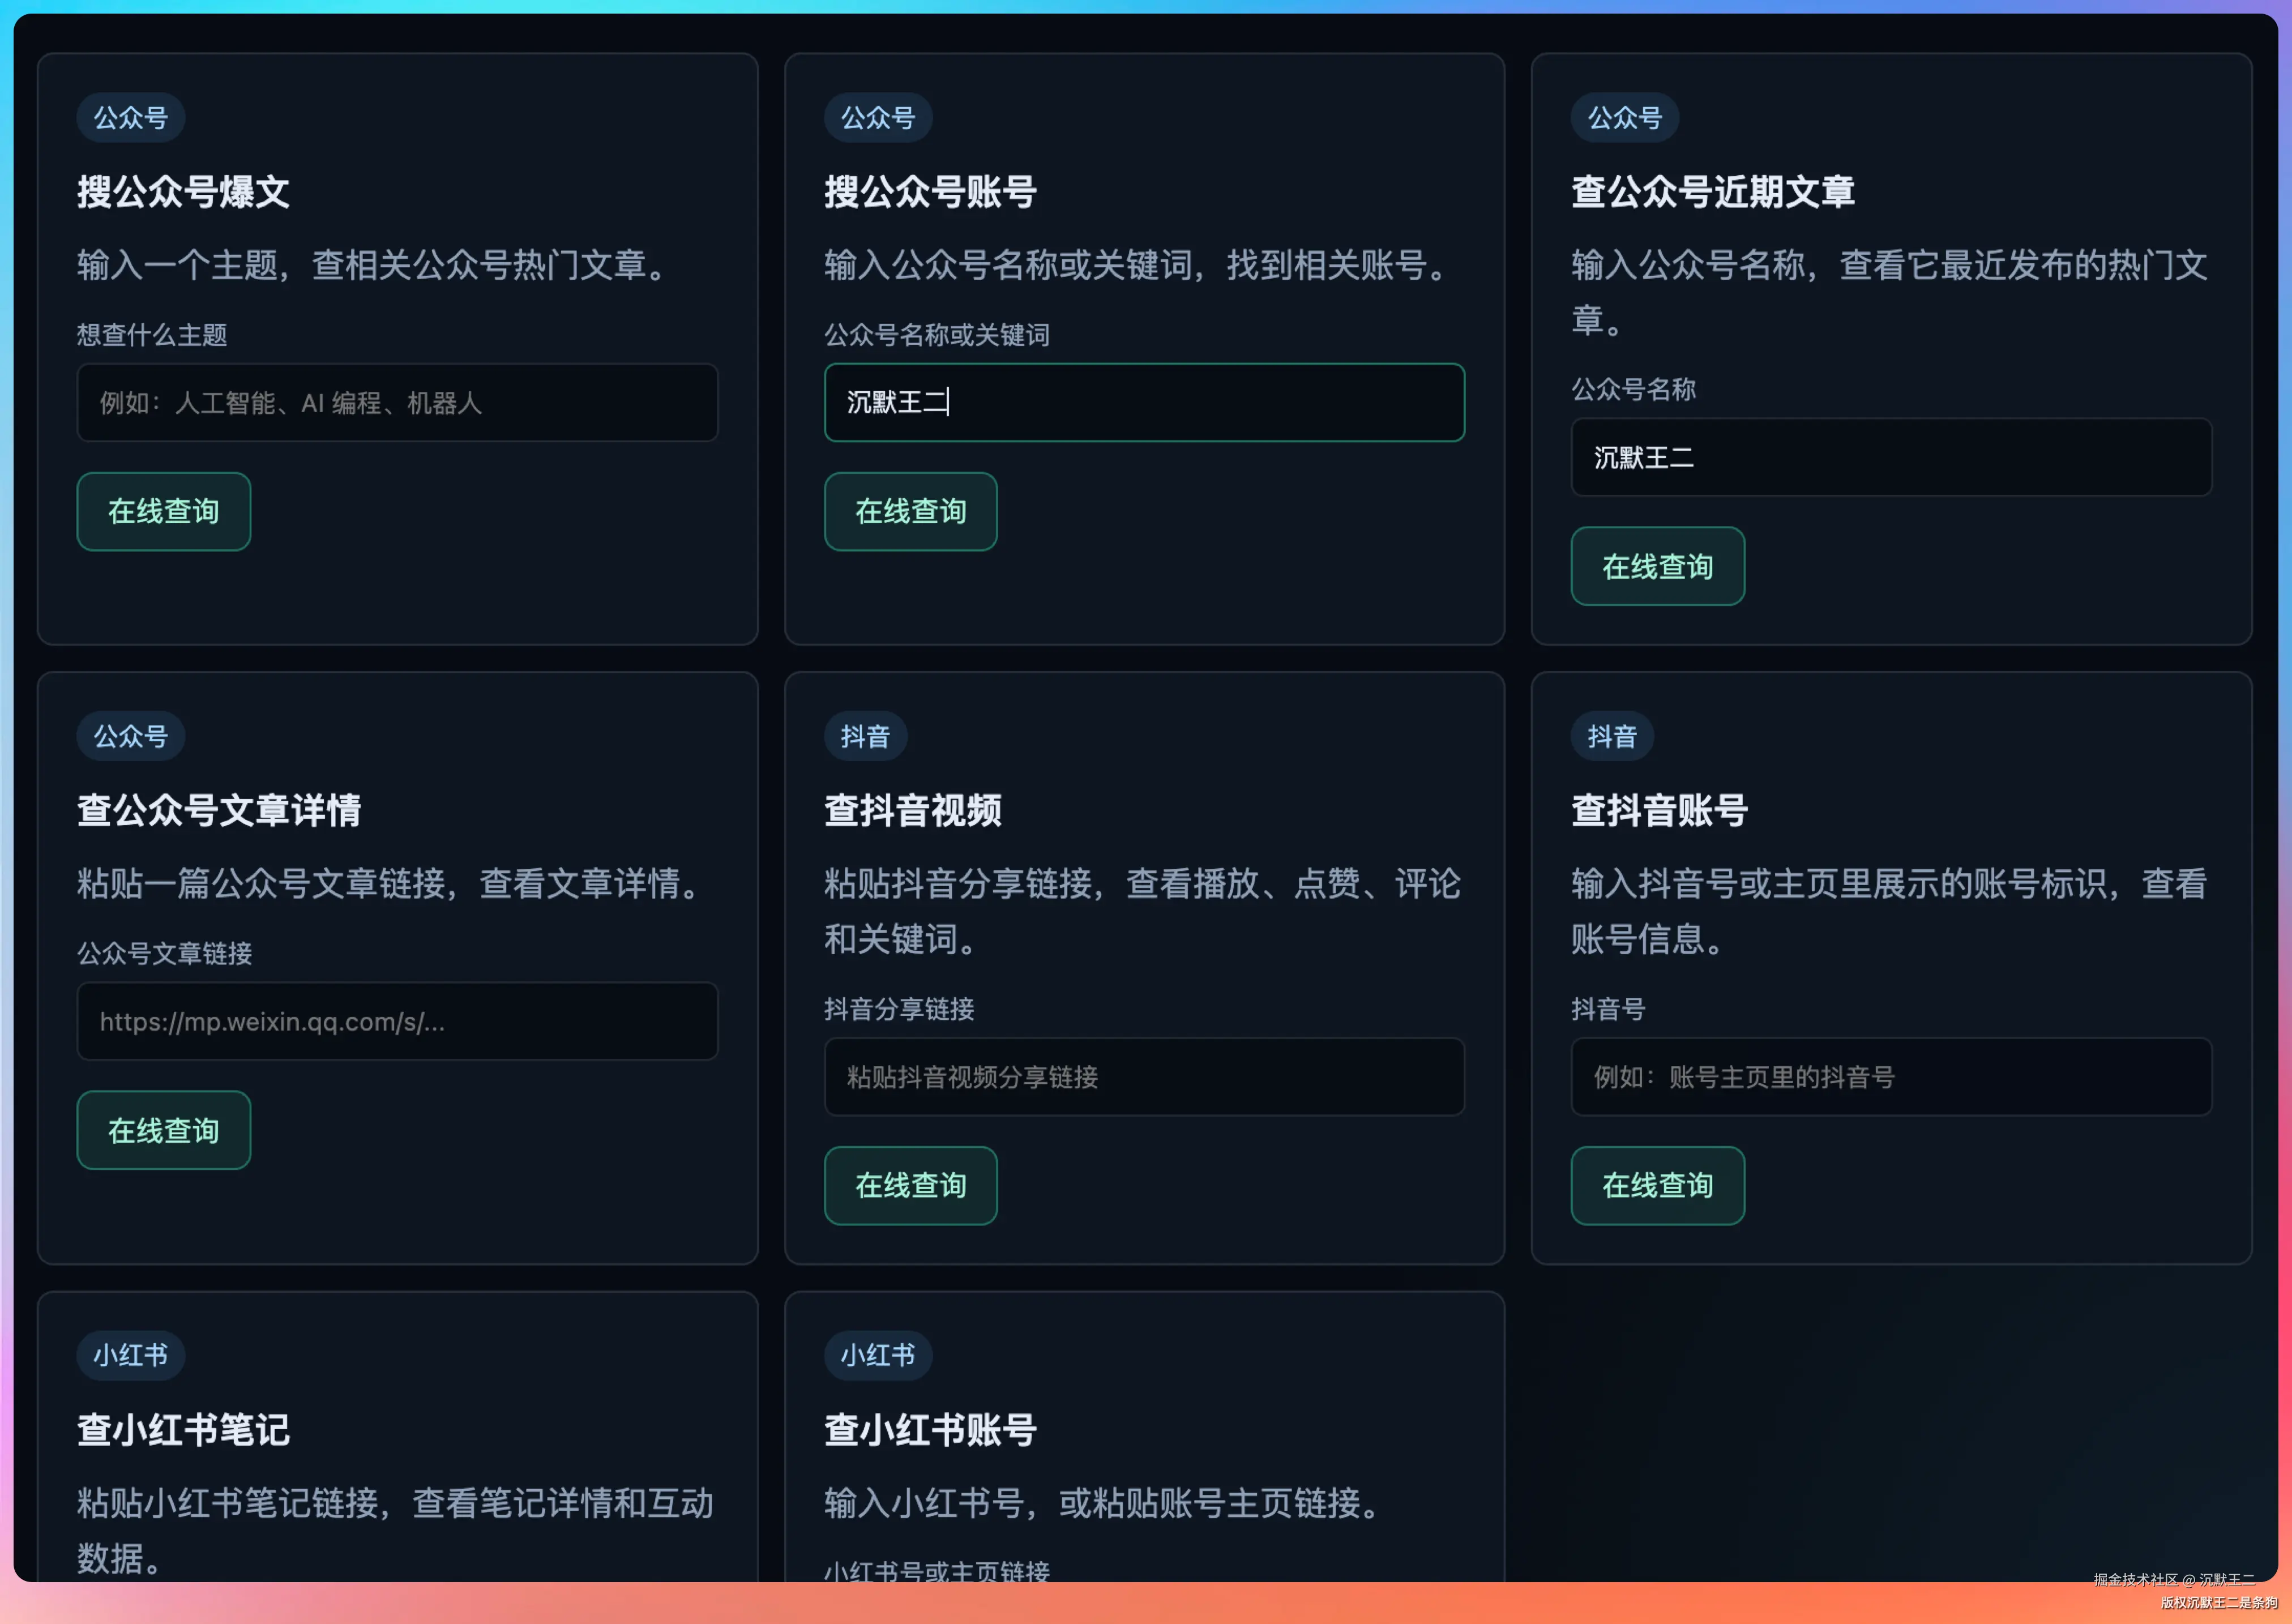The image size is (2292, 1624).
Task: Click 在线查询 under 查公众号文章详情
Action: [164, 1130]
